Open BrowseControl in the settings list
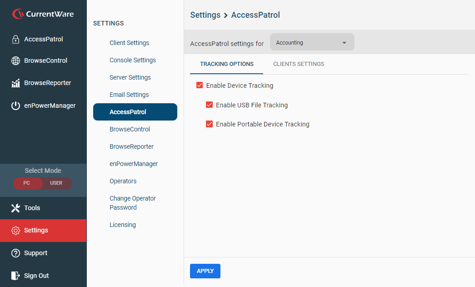The width and height of the screenshot is (475, 287). point(130,130)
